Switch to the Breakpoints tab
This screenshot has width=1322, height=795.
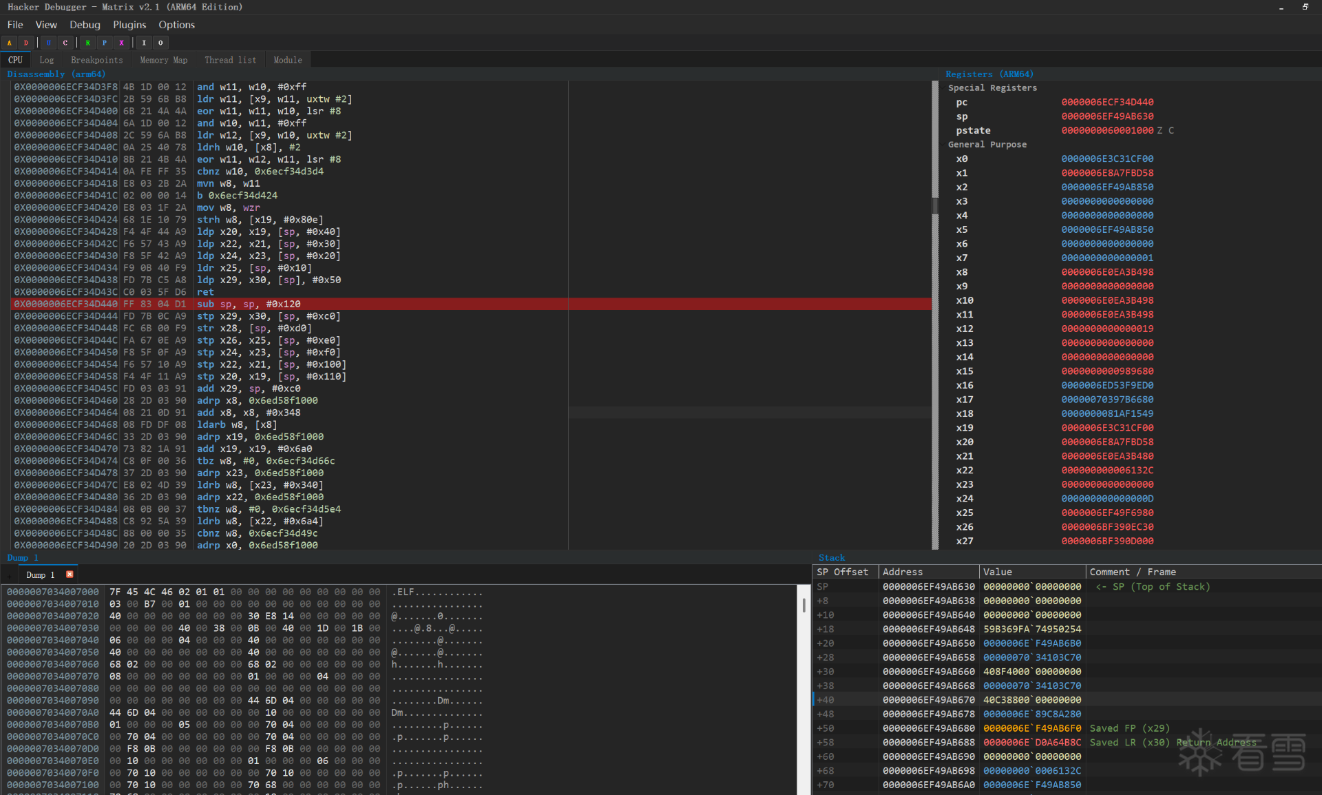click(x=96, y=60)
